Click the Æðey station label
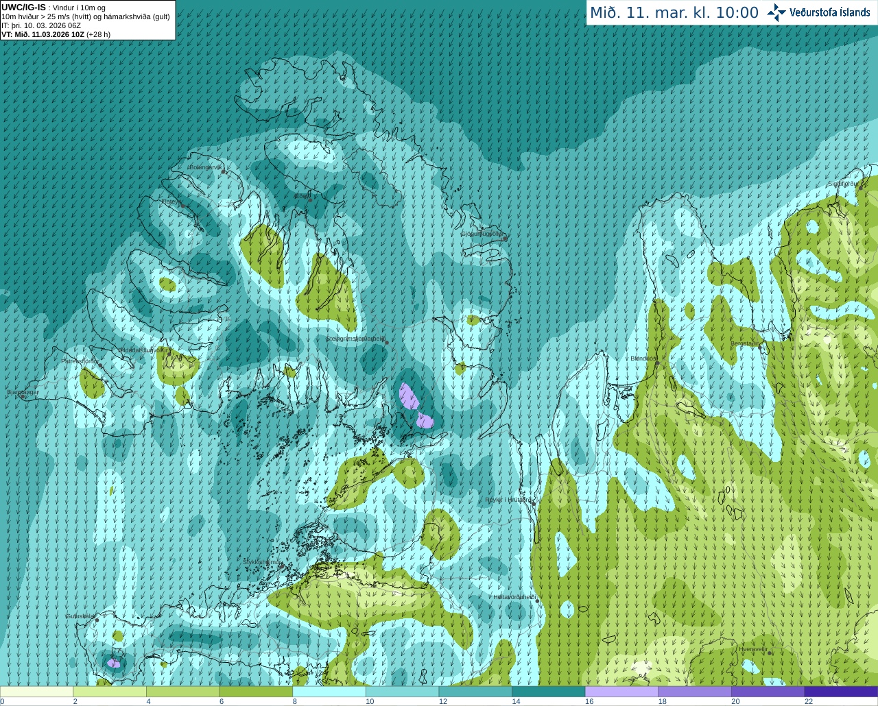This screenshot has width=878, height=706. [x=302, y=196]
